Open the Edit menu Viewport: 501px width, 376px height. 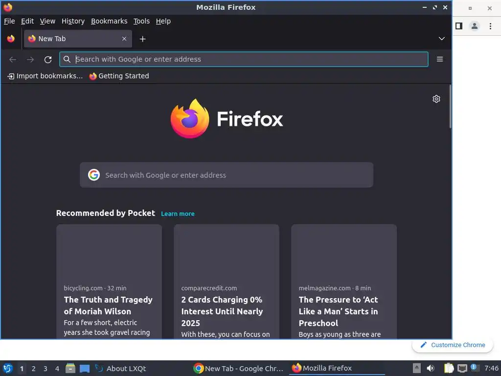point(27,21)
